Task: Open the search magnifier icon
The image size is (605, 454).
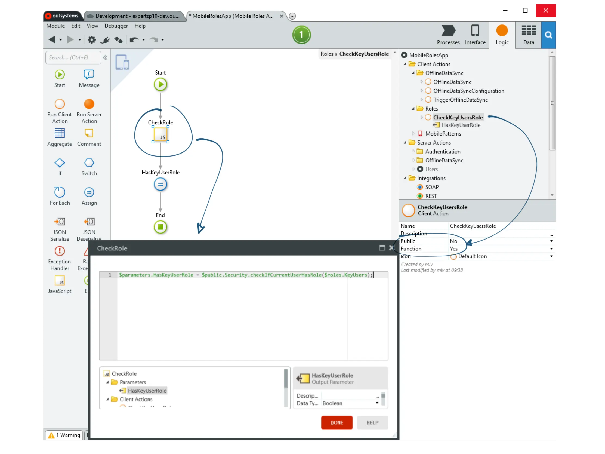Action: pos(548,35)
